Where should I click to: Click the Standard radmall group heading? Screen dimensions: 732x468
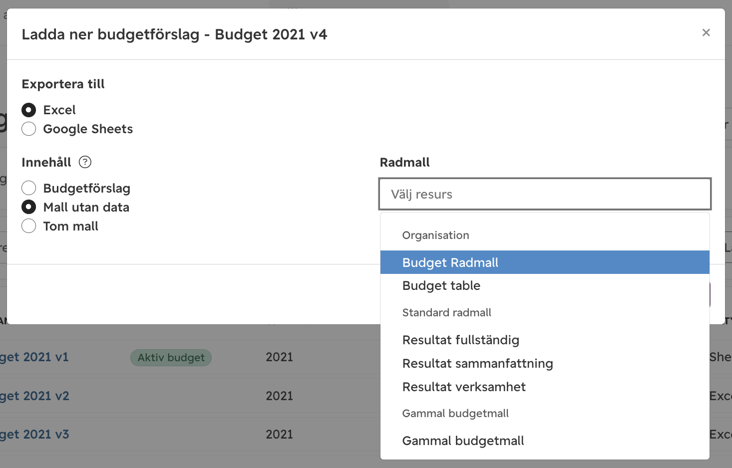tap(446, 312)
